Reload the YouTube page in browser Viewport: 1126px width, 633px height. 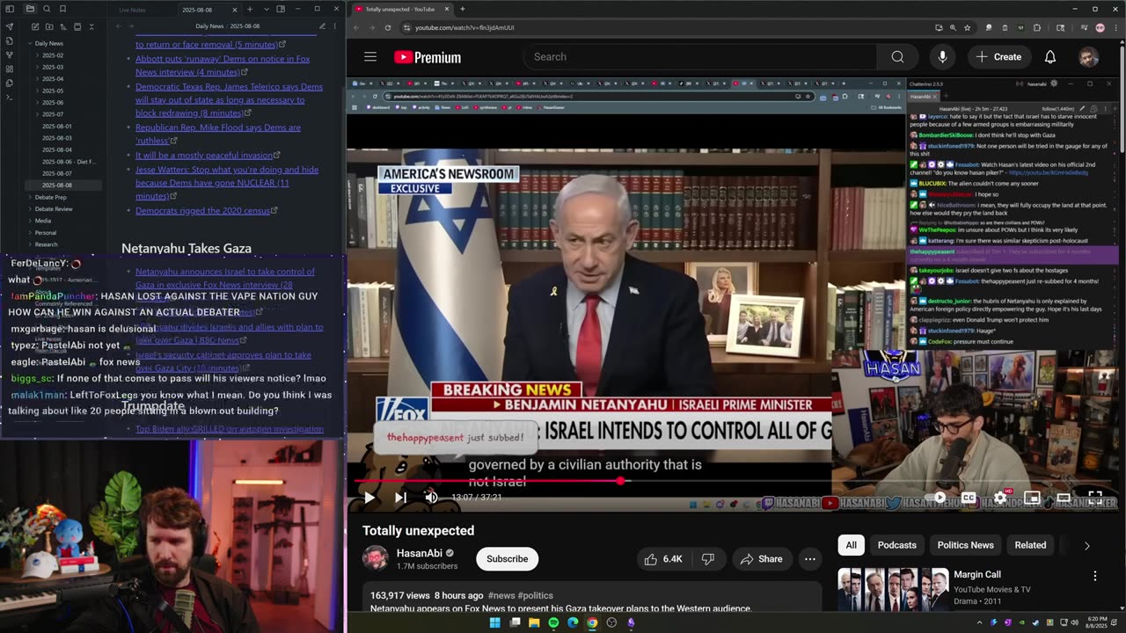click(x=388, y=27)
